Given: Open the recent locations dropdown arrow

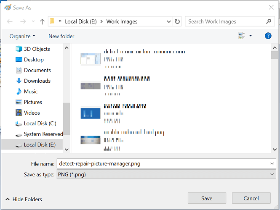Looking at the screenshot, I should [33, 21].
